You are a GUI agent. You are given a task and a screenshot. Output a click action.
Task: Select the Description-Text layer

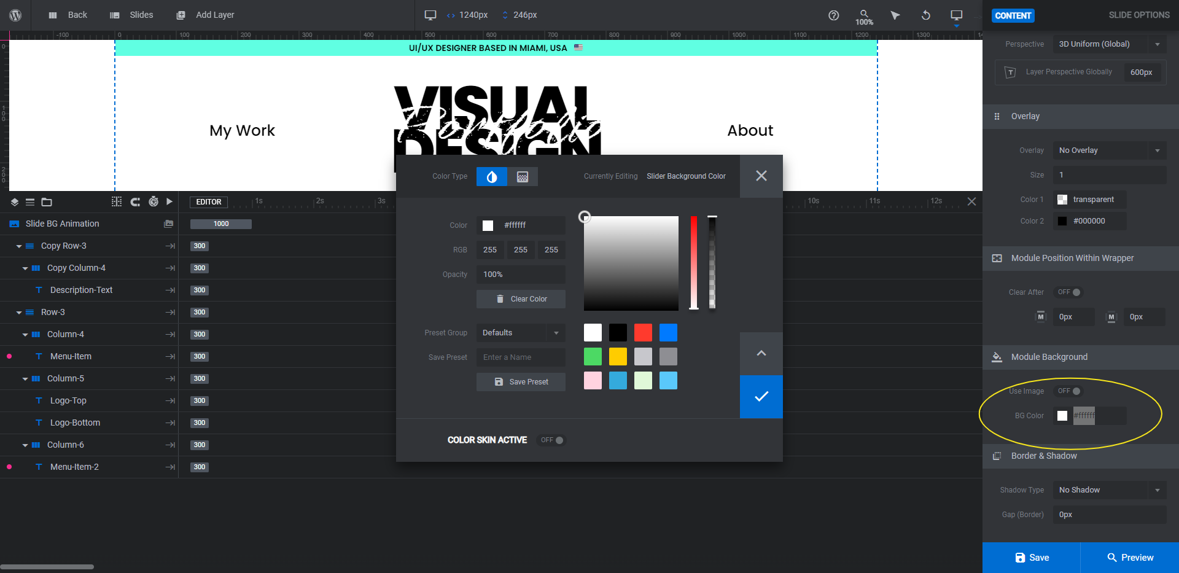pyautogui.click(x=81, y=290)
